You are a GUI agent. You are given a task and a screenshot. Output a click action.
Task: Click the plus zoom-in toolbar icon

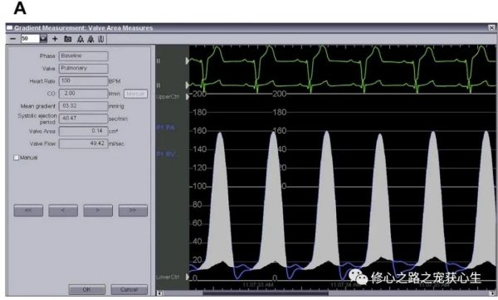(x=55, y=39)
